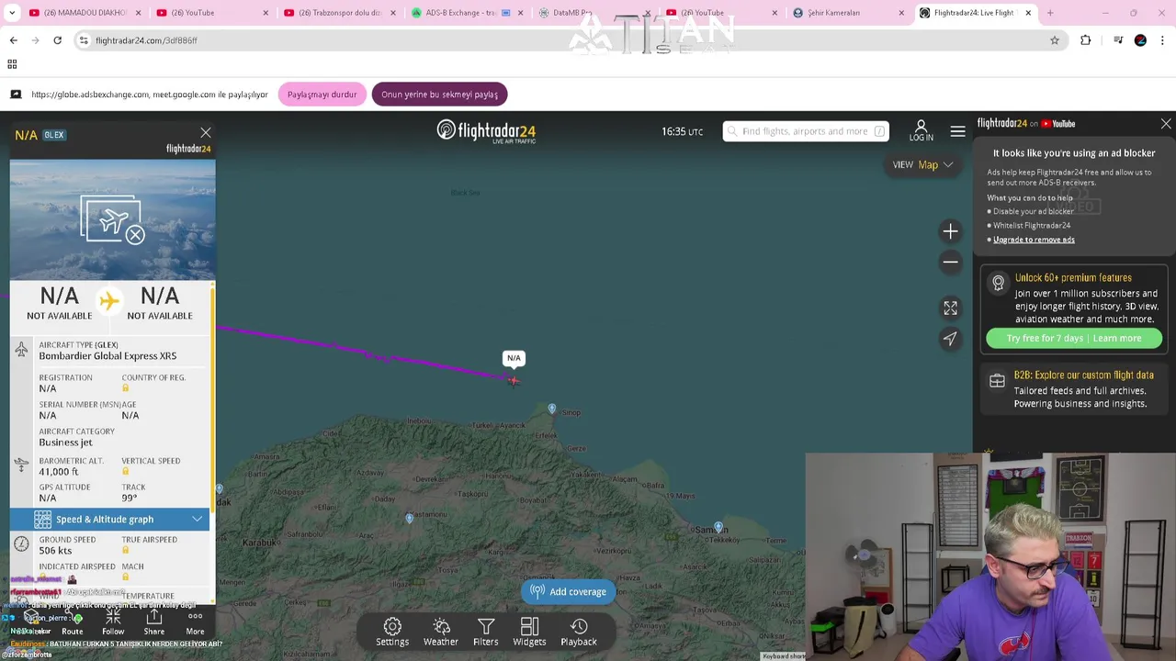Click the Samsun airport pin
This screenshot has height=661, width=1176.
(x=718, y=527)
